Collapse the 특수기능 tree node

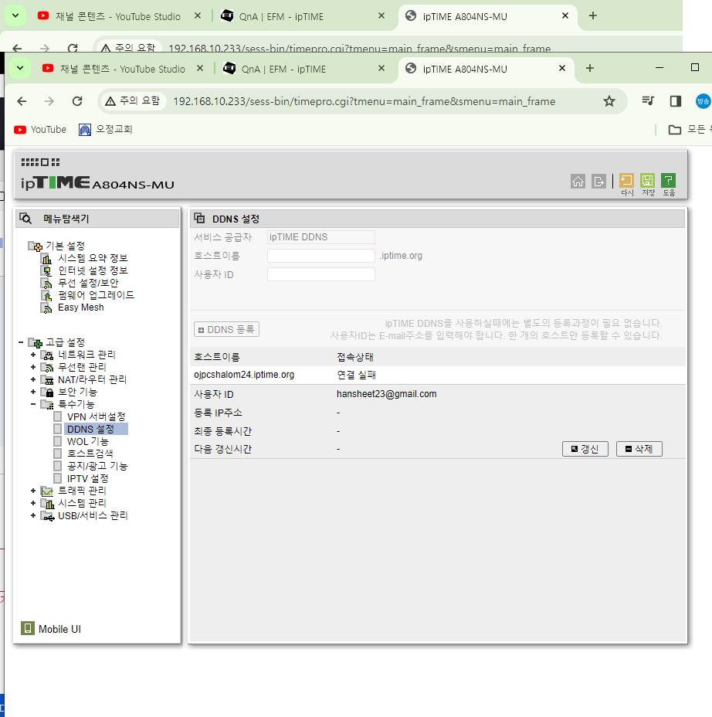click(x=33, y=404)
